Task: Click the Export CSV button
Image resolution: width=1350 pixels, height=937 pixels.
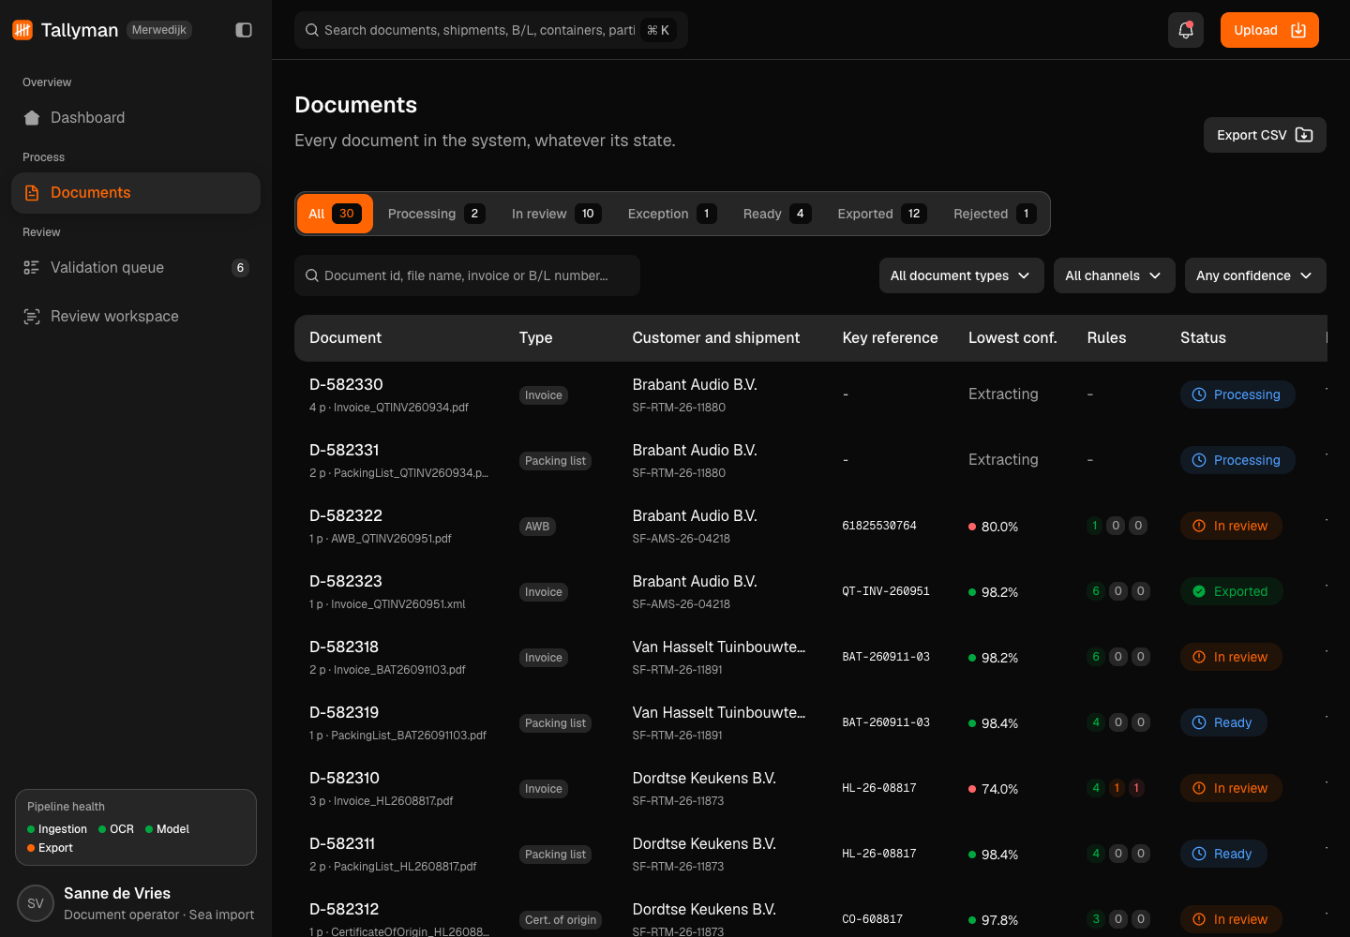Action: tap(1265, 135)
